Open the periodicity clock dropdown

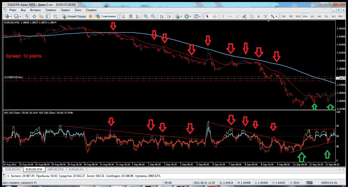point(191,16)
